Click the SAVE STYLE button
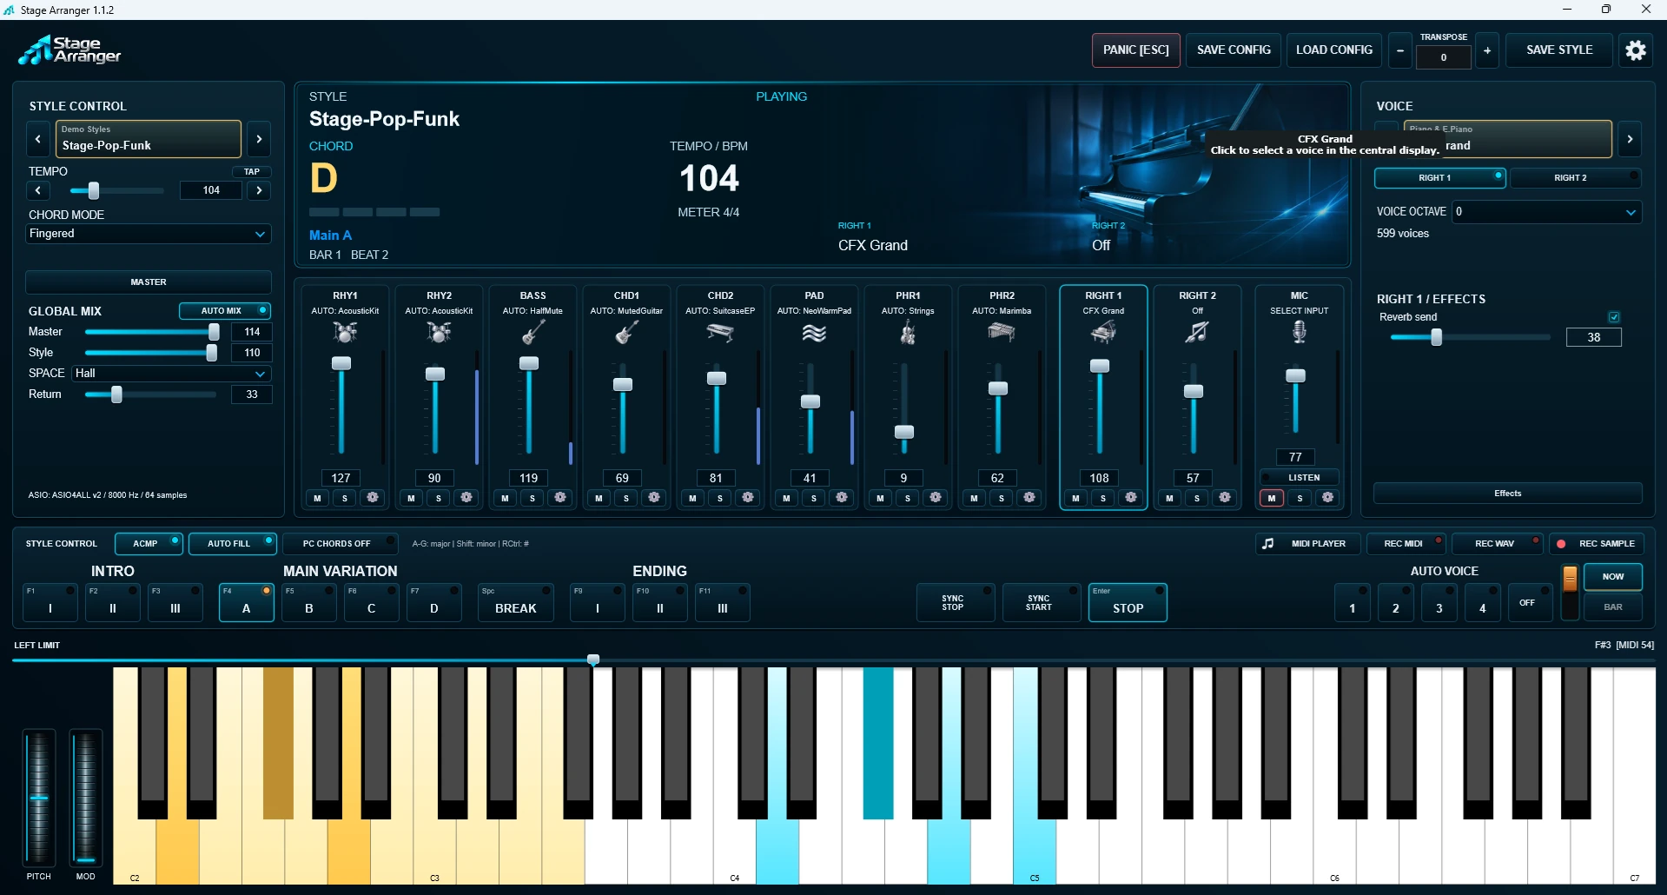The height and width of the screenshot is (895, 1667). [1559, 50]
